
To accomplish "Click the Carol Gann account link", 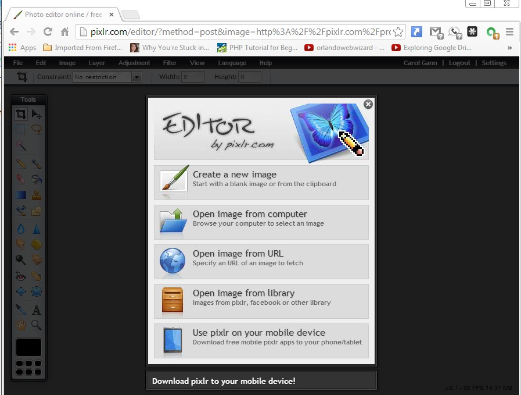I will [421, 63].
